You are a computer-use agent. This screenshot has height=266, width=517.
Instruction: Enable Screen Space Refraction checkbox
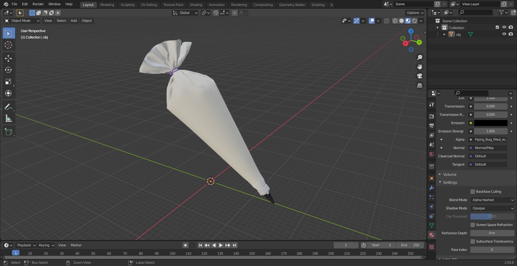[473, 225]
